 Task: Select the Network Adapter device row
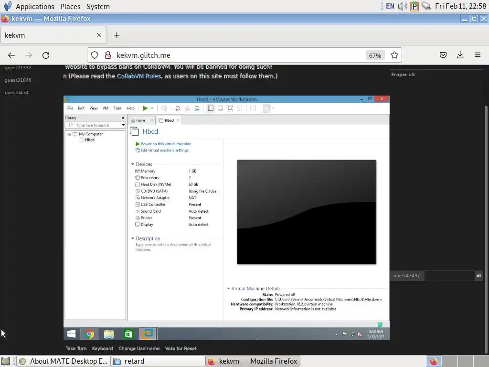177,198
